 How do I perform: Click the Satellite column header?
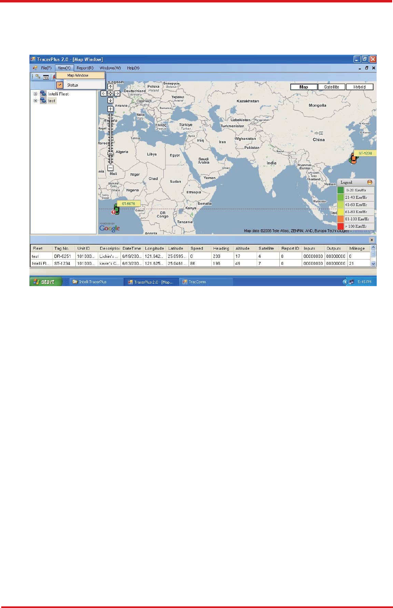click(268, 248)
